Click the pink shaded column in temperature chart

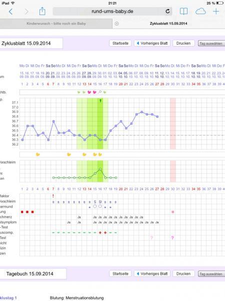click(173, 123)
